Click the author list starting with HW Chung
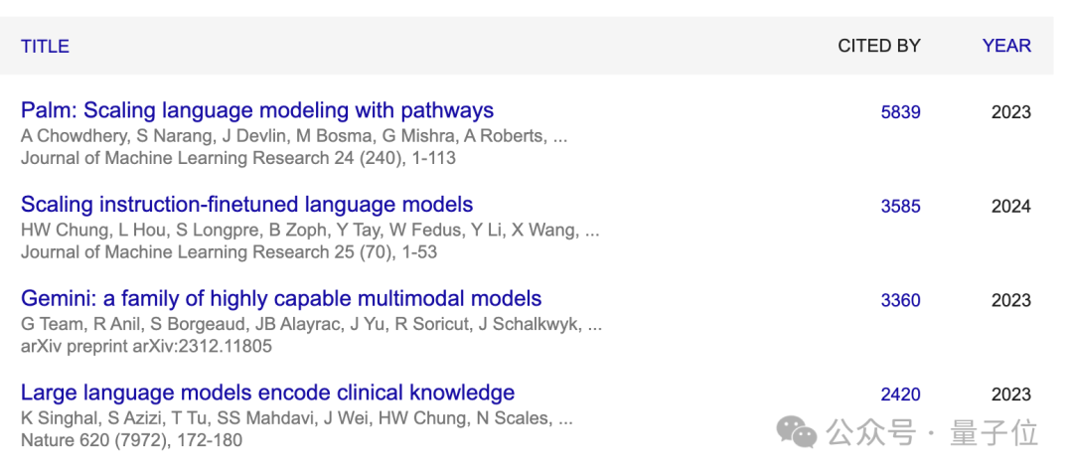 pos(310,231)
